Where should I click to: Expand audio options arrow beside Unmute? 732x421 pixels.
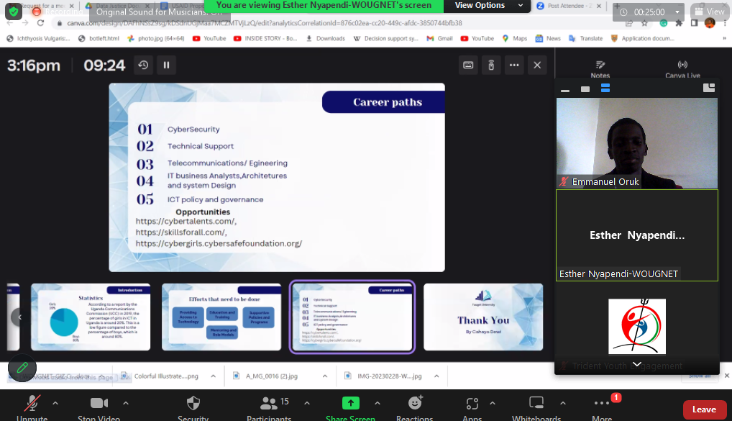point(55,403)
